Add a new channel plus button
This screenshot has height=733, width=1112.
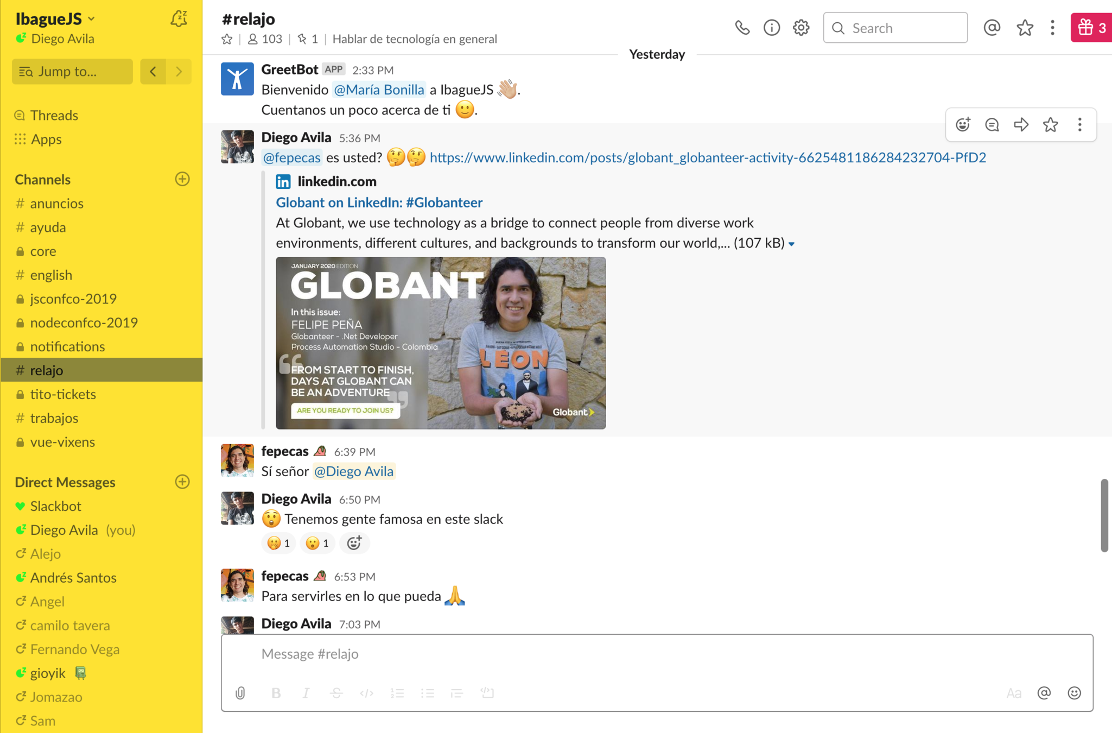click(x=182, y=179)
